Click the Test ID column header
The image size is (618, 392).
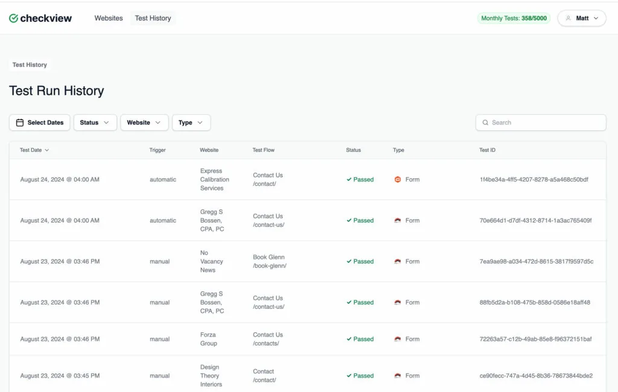[487, 150]
